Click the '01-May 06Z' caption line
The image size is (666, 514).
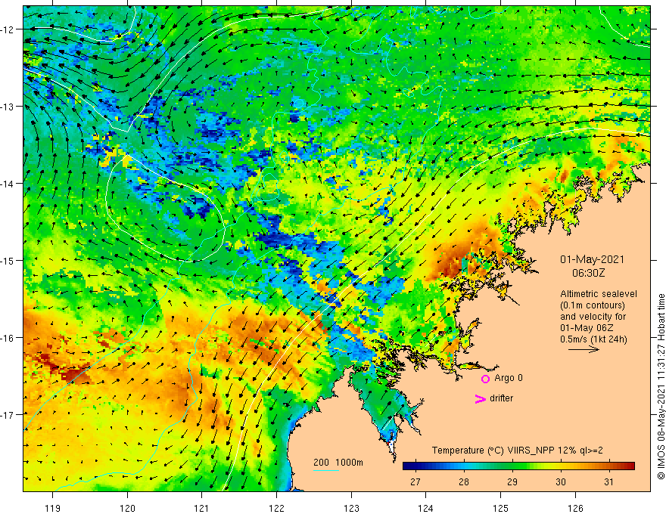pyautogui.click(x=586, y=328)
